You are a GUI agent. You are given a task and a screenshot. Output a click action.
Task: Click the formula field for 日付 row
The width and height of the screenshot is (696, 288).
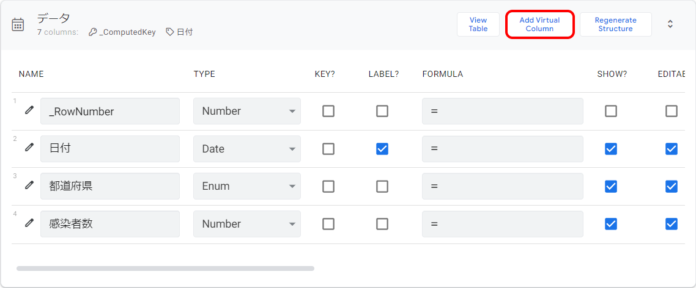coord(503,149)
